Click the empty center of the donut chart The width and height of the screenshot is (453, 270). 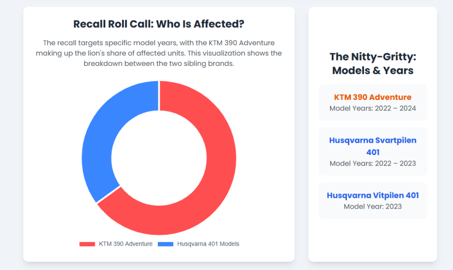point(159,158)
